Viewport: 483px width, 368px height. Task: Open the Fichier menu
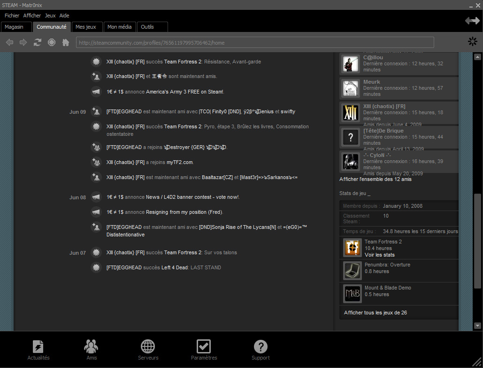[x=12, y=16]
